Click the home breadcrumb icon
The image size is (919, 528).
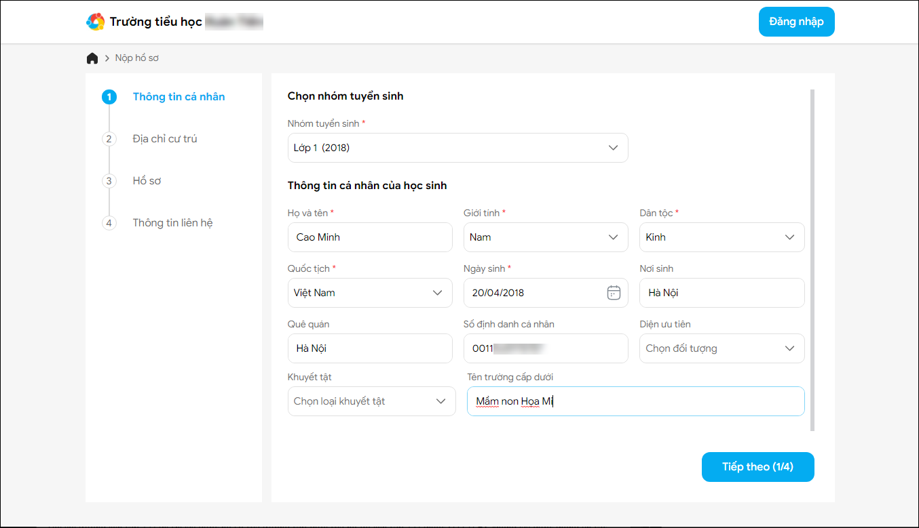92,58
